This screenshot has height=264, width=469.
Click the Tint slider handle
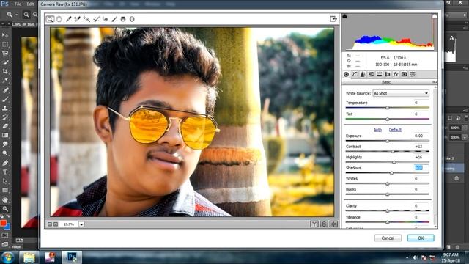click(388, 119)
